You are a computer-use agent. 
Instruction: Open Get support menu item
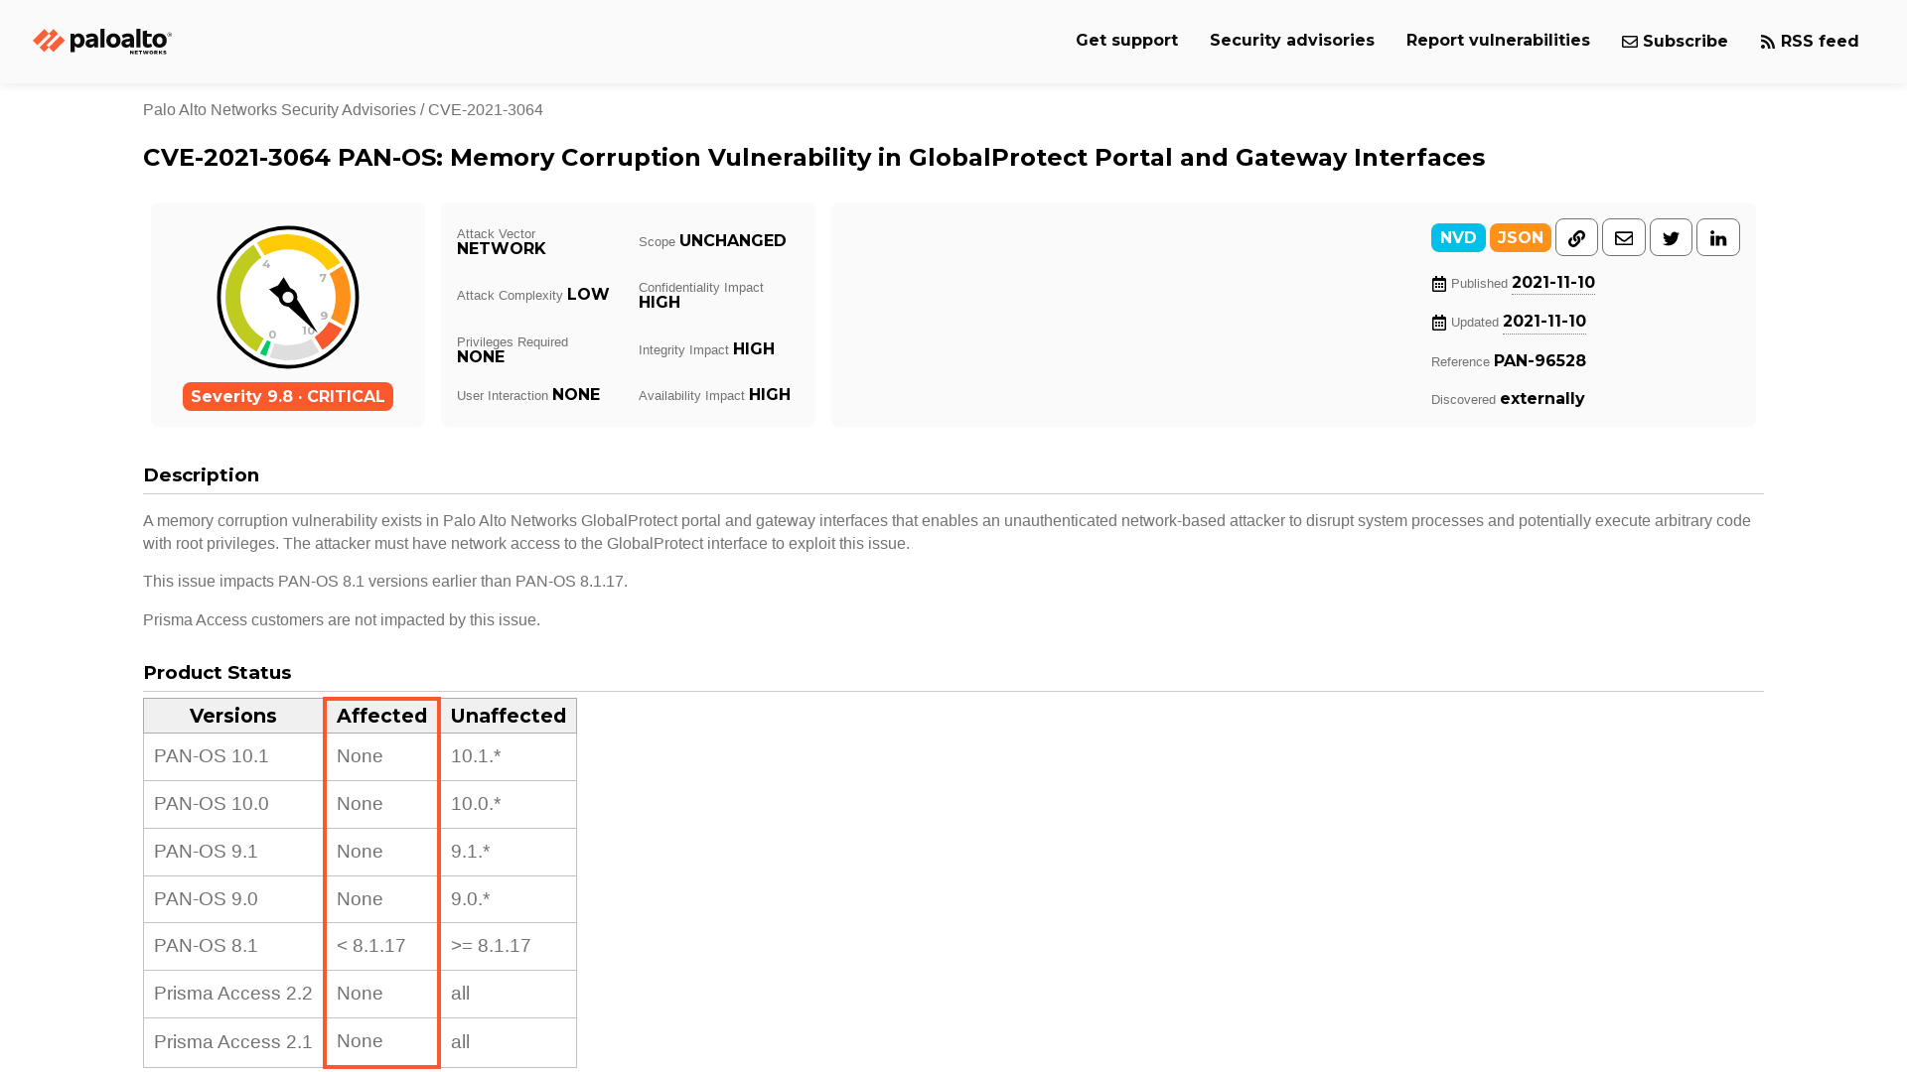[x=1126, y=41]
